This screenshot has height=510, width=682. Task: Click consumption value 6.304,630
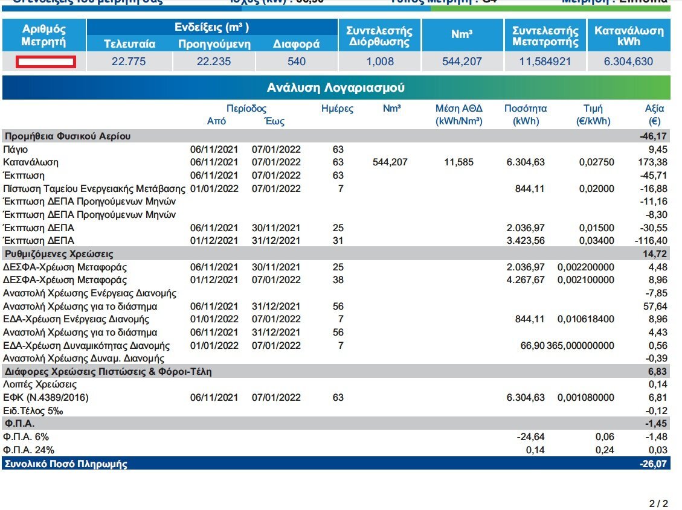(628, 61)
